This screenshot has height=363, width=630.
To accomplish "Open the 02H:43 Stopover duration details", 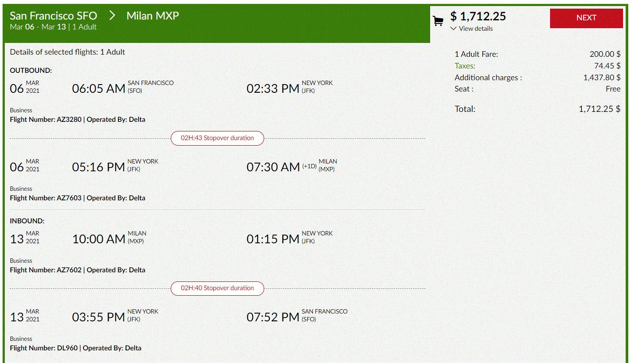I will [217, 138].
